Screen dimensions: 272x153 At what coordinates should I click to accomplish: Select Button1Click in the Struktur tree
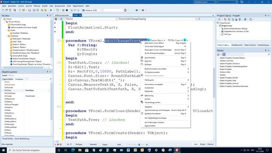[x=24, y=59]
